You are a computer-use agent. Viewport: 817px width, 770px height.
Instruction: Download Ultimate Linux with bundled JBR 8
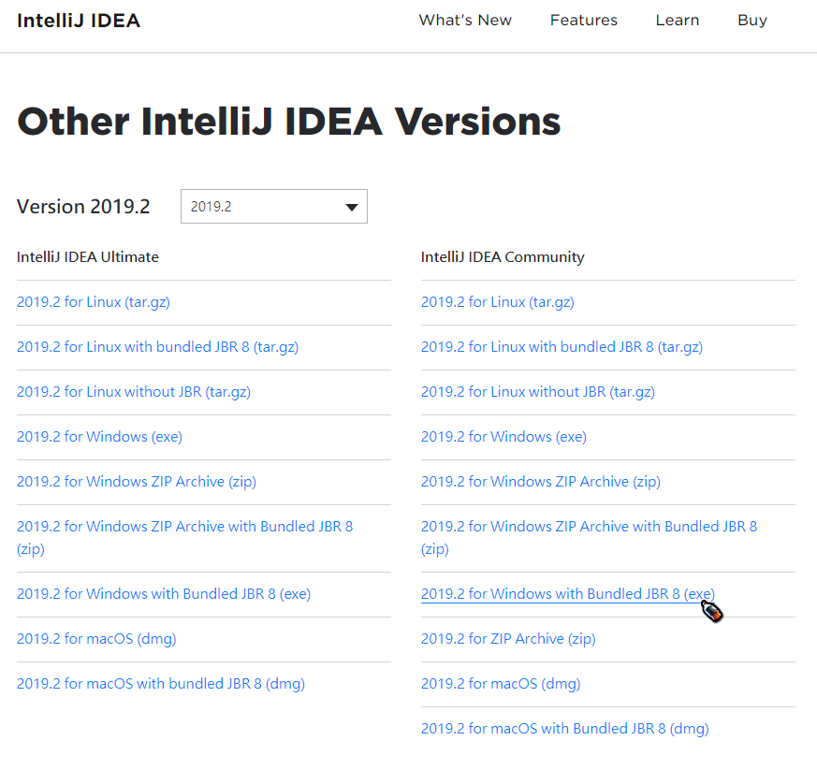157,347
